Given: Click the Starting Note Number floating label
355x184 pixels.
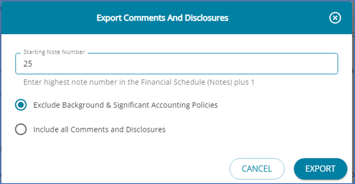Looking at the screenshot, I should coord(54,52).
